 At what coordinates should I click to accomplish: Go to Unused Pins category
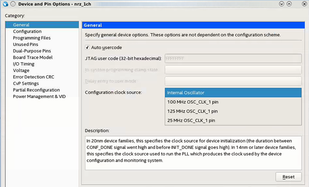(x=26, y=44)
